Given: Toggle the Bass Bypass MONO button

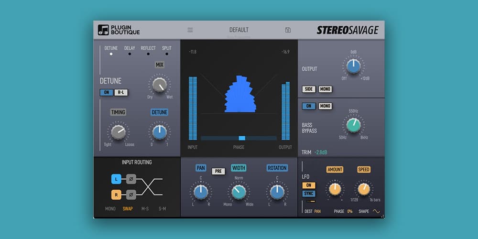Looking at the screenshot, I should point(325,106).
